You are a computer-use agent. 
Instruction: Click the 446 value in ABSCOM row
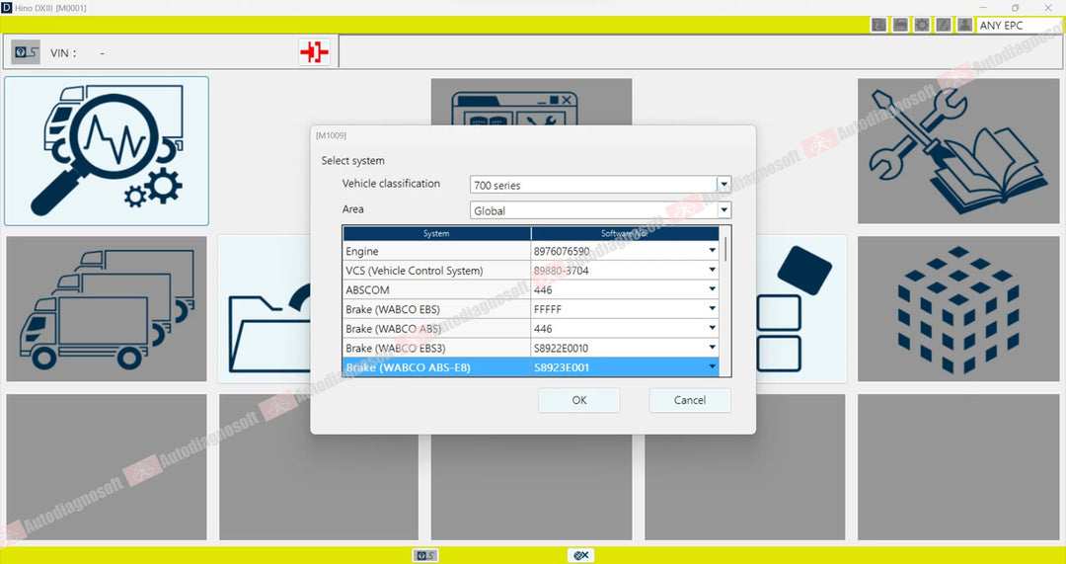pyautogui.click(x=543, y=289)
